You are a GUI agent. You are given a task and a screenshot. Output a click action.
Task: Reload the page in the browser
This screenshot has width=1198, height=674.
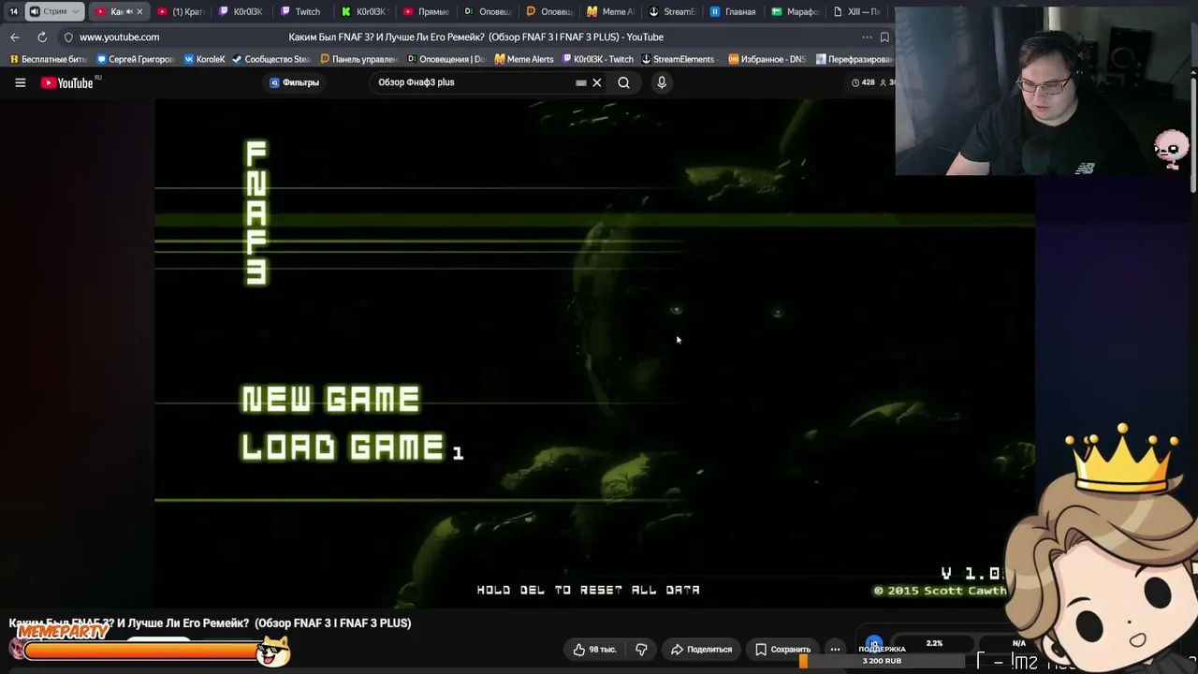pos(42,37)
